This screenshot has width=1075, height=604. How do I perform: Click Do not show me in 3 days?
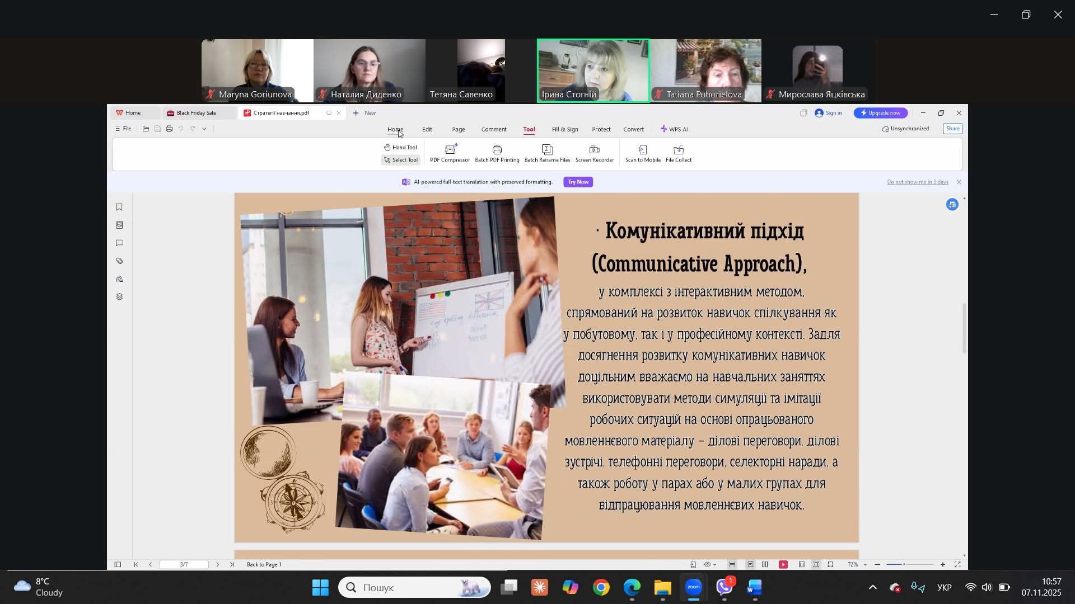[x=917, y=182]
